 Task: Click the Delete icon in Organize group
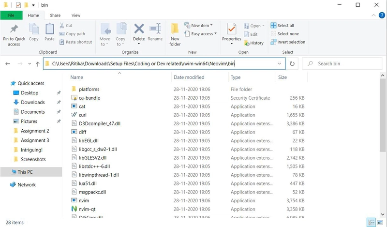pyautogui.click(x=139, y=29)
